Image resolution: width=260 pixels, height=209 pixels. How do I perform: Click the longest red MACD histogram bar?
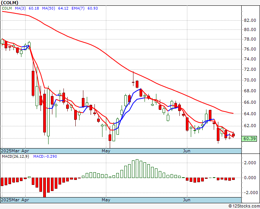(x=44, y=188)
